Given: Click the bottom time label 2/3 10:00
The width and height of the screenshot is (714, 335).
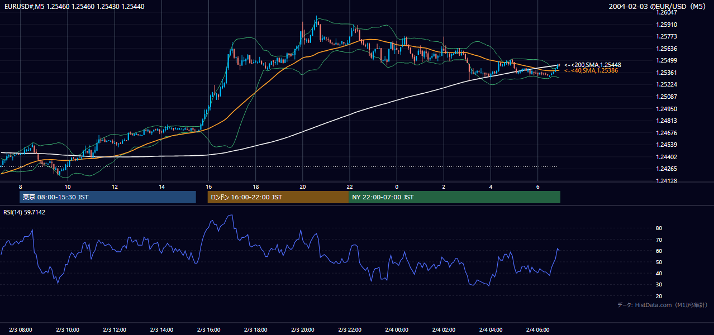Looking at the screenshot, I should [x=68, y=329].
